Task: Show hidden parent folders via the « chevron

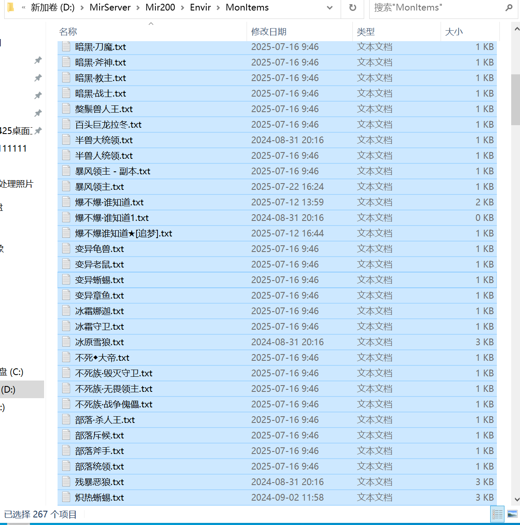Action: coord(24,8)
